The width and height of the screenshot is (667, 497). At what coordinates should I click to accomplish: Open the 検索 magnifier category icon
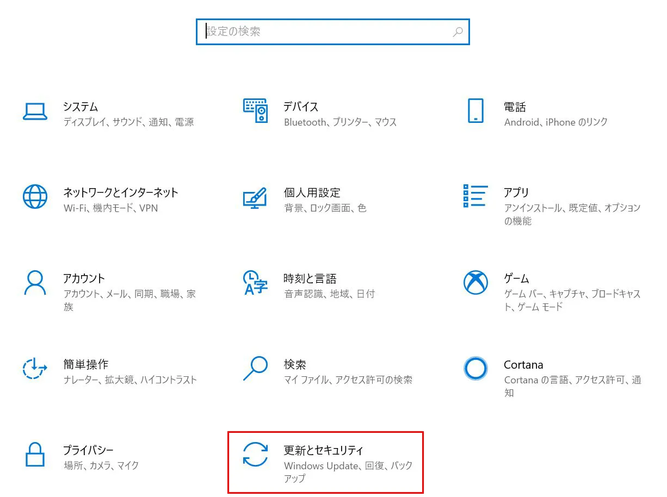(255, 368)
